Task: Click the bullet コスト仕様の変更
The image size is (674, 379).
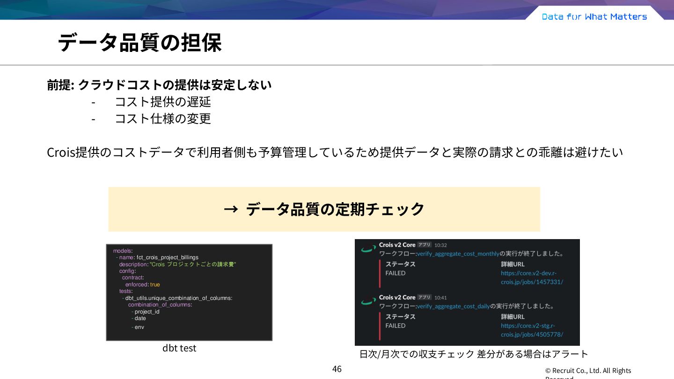Action: 163,118
